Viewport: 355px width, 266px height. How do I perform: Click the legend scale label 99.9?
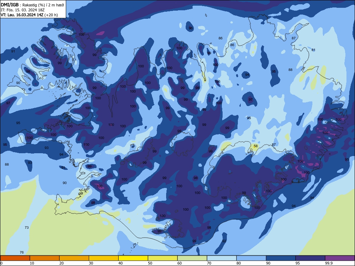pyautogui.click(x=329, y=263)
